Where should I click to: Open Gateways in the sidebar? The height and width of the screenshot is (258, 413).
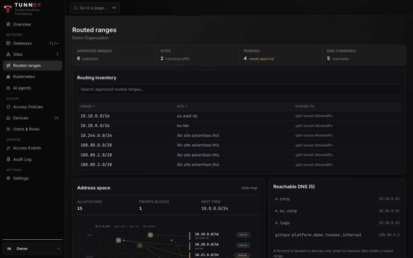(x=32, y=43)
